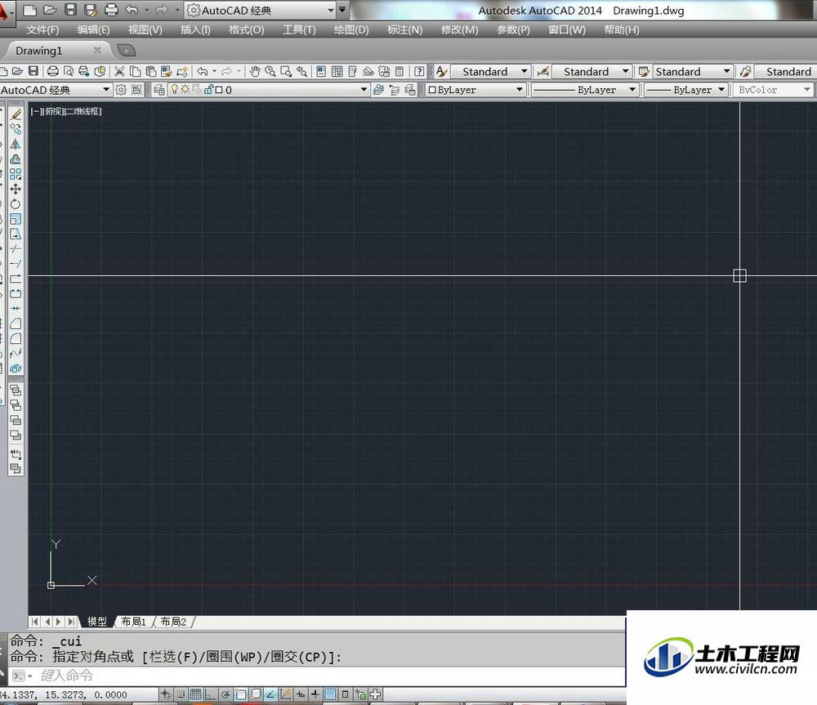Viewport: 817px width, 705px height.
Task: Close the Drawing1 file tab
Action: coord(97,50)
